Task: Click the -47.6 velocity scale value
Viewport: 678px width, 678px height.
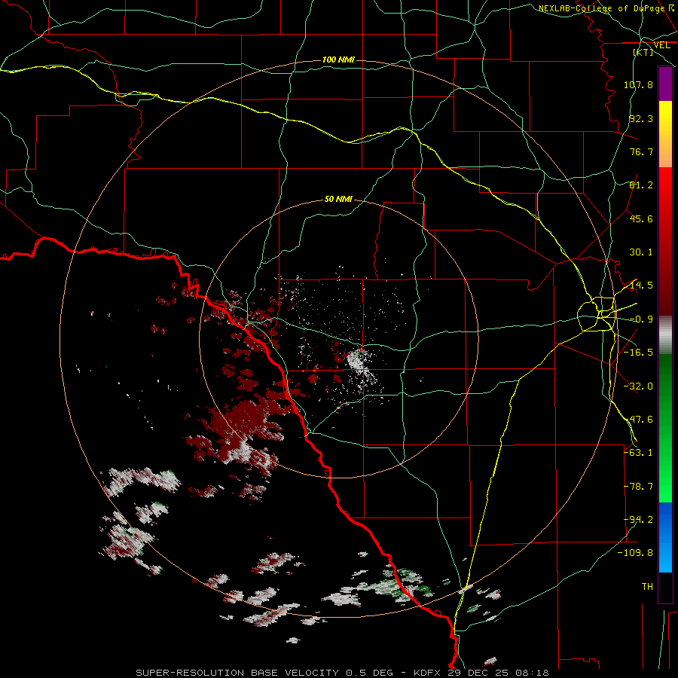Action: point(638,420)
